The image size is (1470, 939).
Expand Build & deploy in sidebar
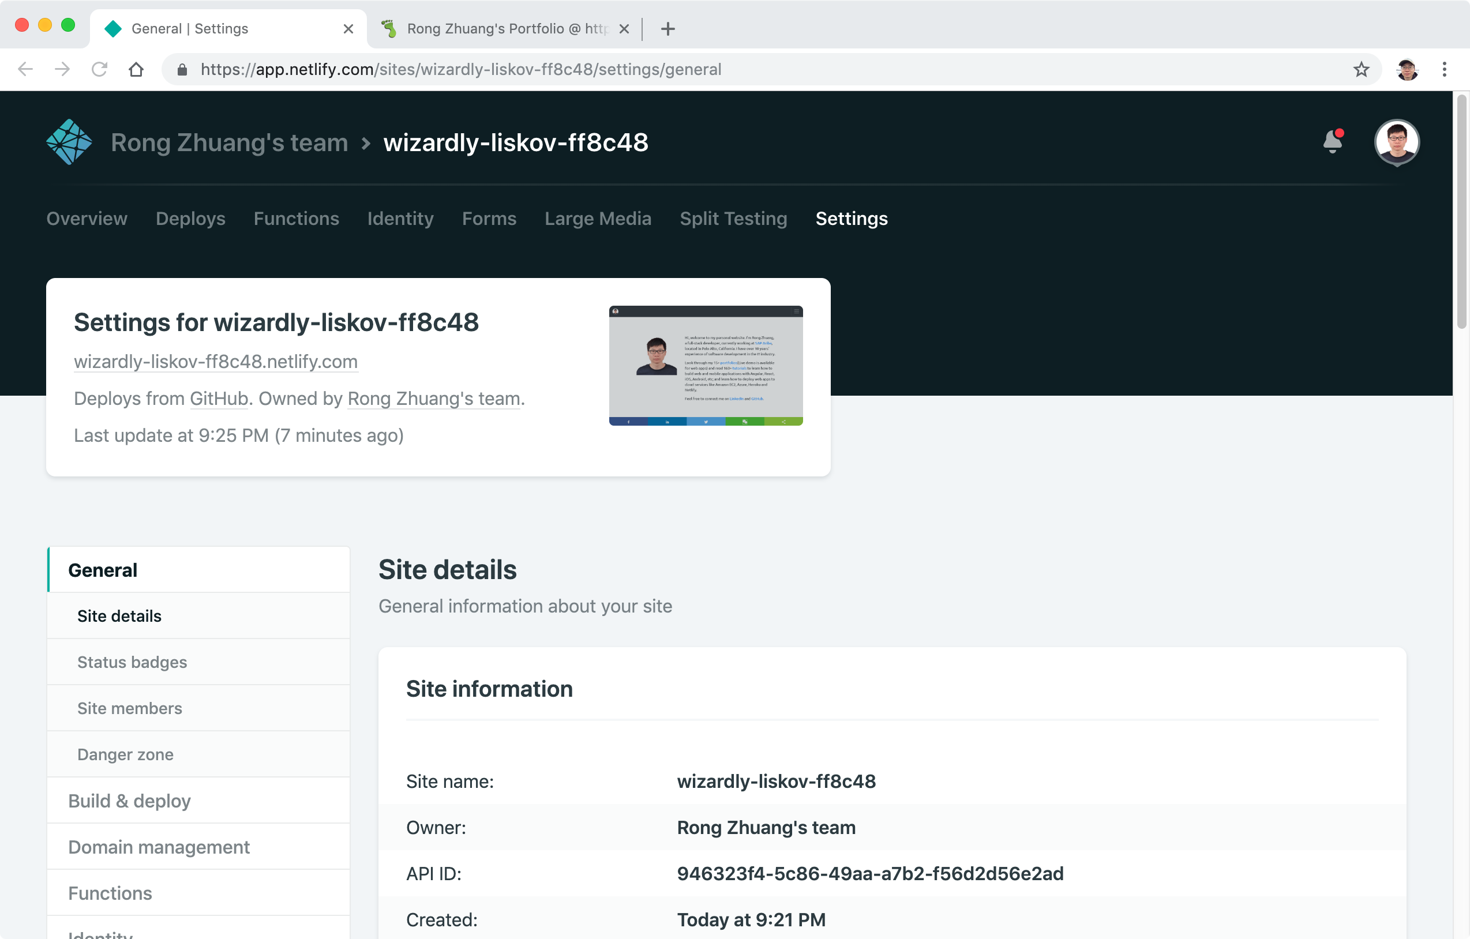tap(198, 801)
